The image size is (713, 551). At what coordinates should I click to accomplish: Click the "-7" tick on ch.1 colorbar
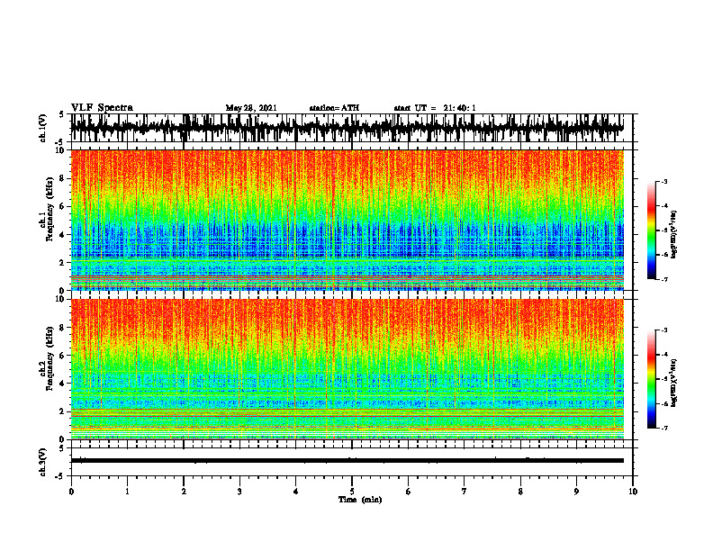tap(664, 279)
